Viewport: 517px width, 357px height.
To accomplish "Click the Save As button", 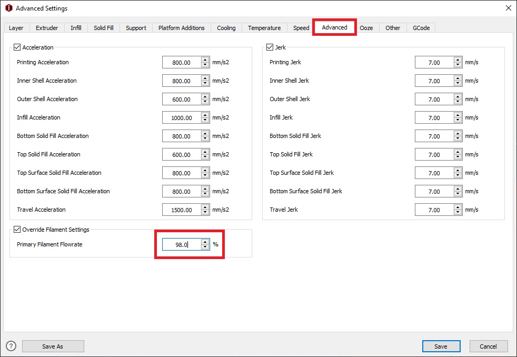I will point(53,346).
